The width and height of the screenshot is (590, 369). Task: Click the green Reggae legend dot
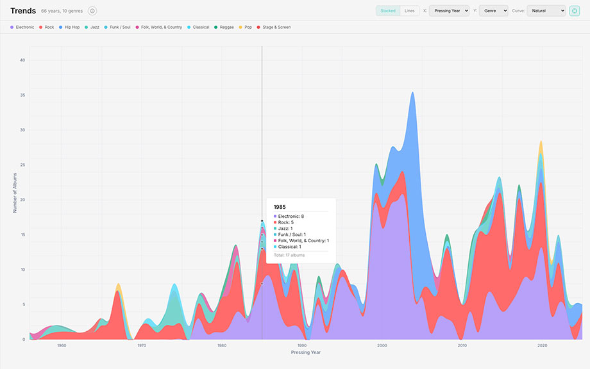pos(215,28)
